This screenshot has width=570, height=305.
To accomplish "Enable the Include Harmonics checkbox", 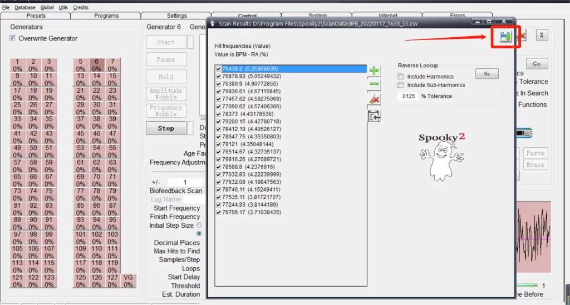I will click(401, 76).
